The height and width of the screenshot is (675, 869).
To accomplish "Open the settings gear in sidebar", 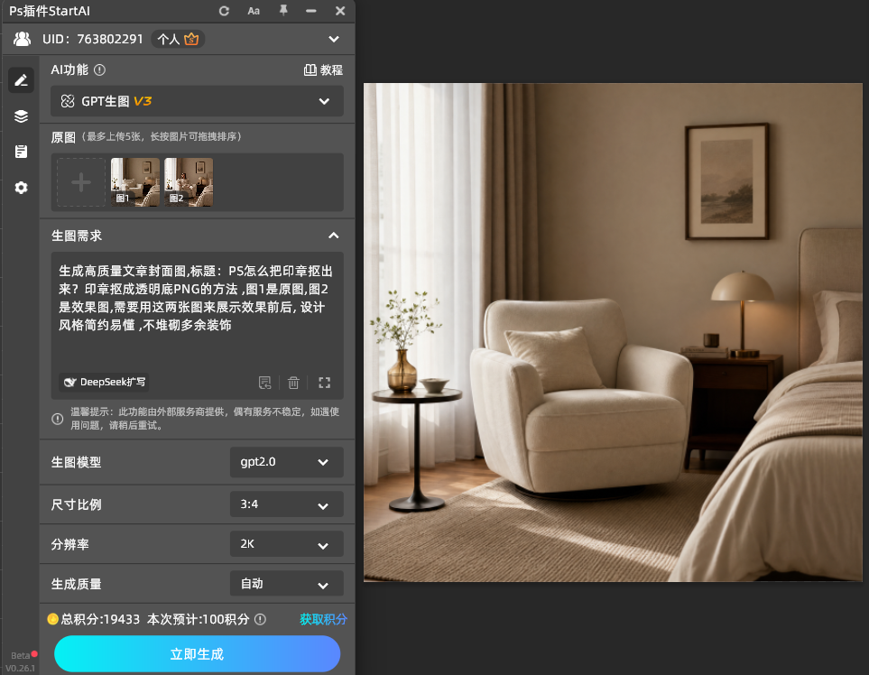I will 21,188.
